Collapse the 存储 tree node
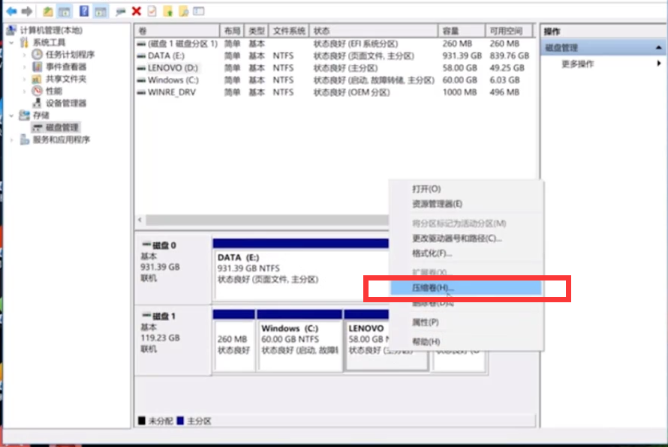Screen dimensions: 668x447 point(10,115)
